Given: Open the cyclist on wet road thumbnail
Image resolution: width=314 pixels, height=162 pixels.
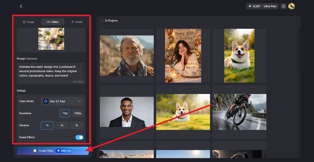Looking at the screenshot, I should pyautogui.click(x=239, y=112).
